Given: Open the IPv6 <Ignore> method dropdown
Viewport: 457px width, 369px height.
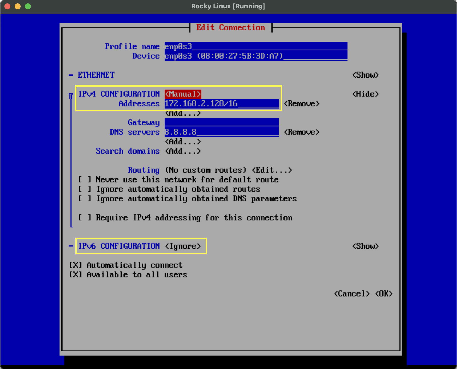Looking at the screenshot, I should [x=183, y=246].
